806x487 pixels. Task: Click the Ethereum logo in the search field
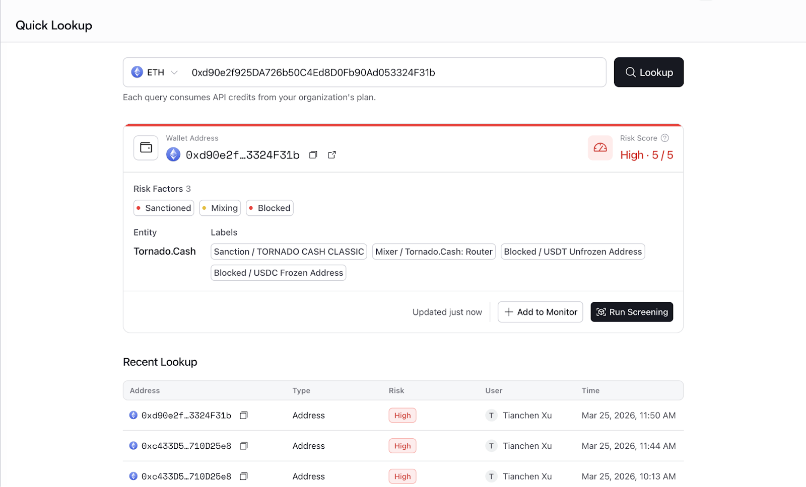coord(136,72)
